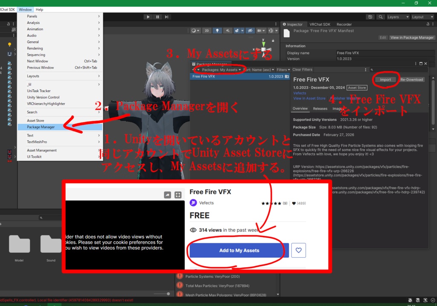Click the View in Package Manager button
The width and height of the screenshot is (437, 306).
pyautogui.click(x=412, y=38)
